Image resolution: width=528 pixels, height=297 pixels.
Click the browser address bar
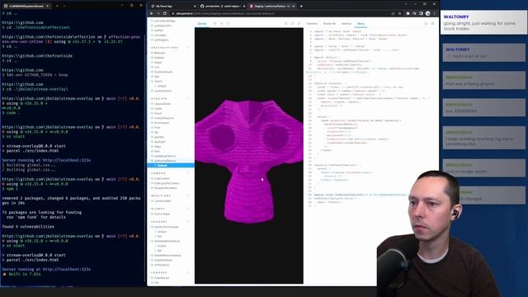(x=280, y=13)
